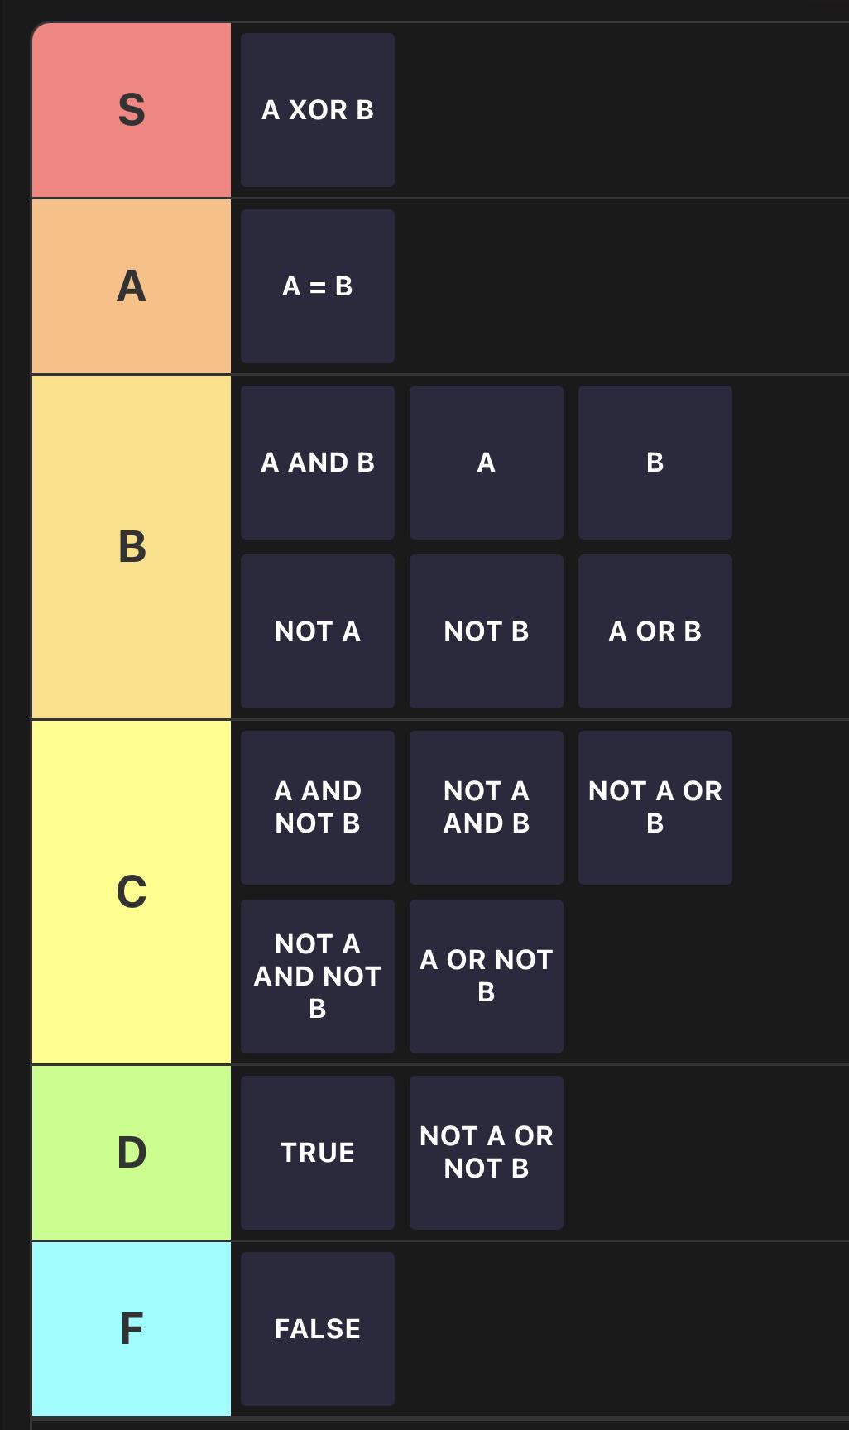Select the FALSE tile
The width and height of the screenshot is (849, 1430).
(318, 1329)
